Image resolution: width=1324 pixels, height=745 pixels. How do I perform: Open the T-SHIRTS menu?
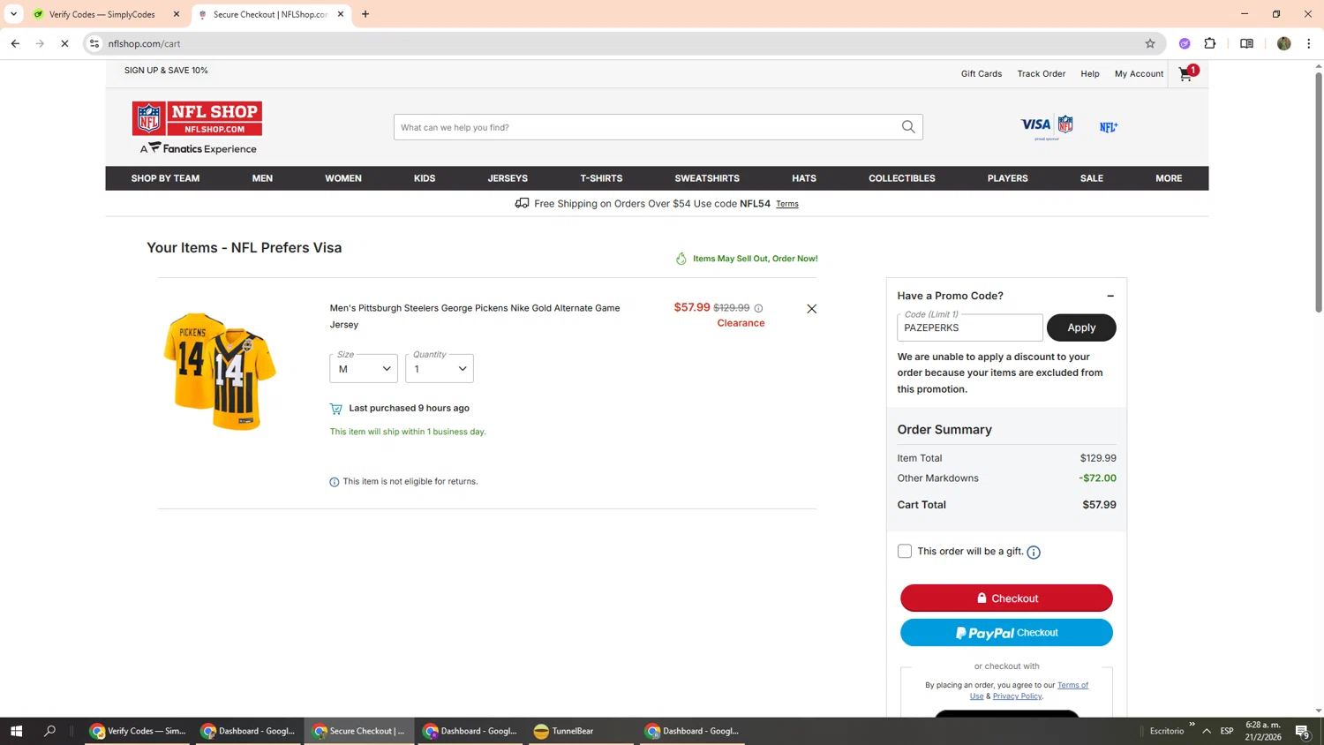click(x=601, y=178)
